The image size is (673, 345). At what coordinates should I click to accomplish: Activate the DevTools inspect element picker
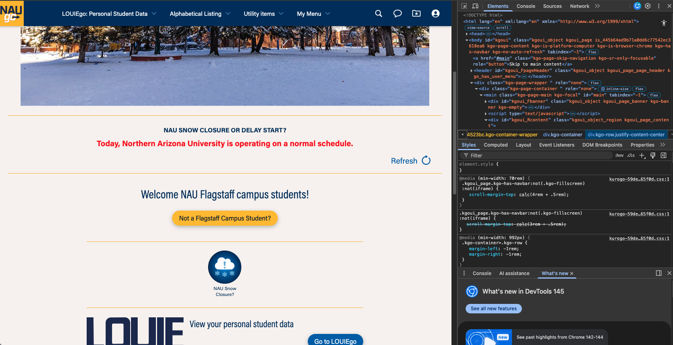click(x=464, y=6)
